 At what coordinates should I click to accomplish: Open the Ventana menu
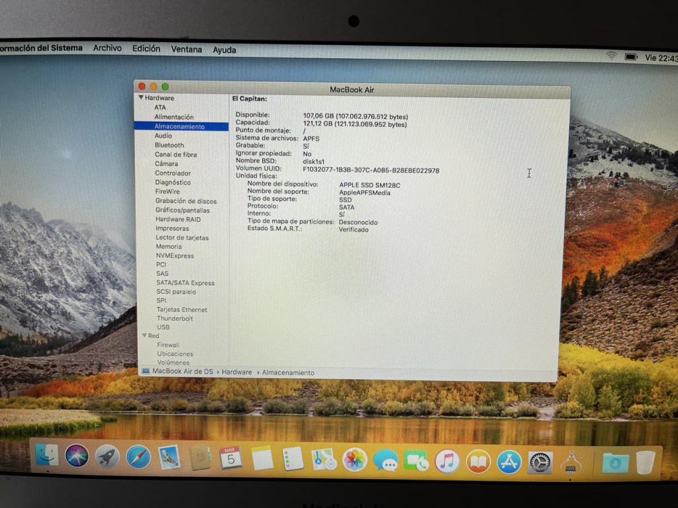186,49
